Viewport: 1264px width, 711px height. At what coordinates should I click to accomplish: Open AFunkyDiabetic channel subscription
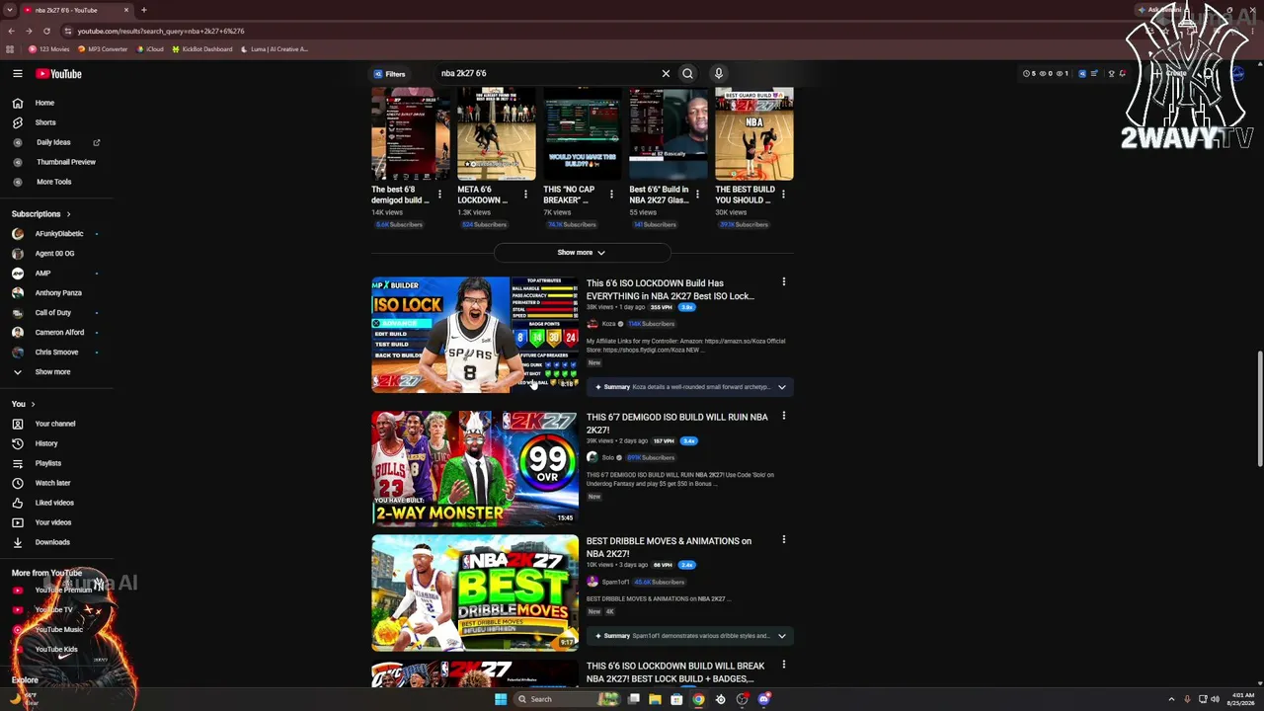[x=59, y=234]
